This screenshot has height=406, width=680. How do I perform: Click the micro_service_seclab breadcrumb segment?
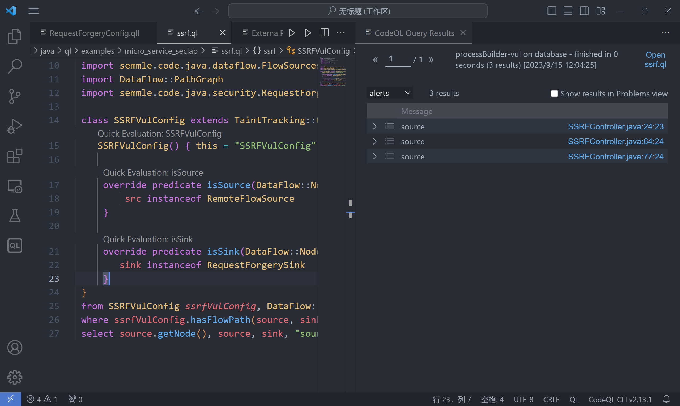161,51
